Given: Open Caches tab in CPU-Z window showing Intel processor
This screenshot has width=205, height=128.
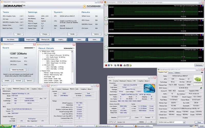Looking at the screenshot, I should (x=116, y=81).
